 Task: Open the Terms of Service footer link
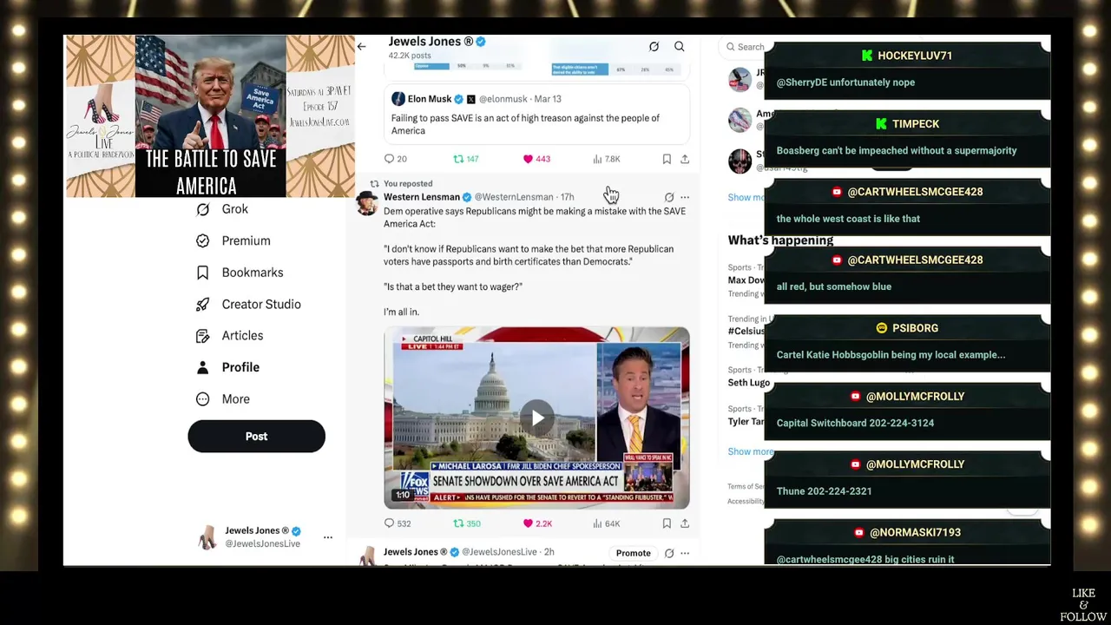(x=746, y=486)
